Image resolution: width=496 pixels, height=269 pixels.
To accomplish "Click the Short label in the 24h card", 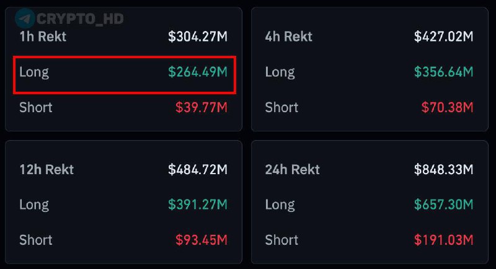I will click(x=281, y=240).
